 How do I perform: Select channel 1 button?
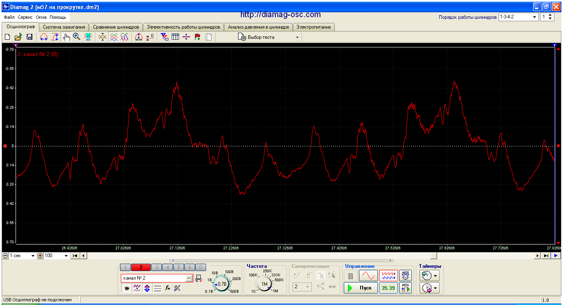(x=125, y=267)
